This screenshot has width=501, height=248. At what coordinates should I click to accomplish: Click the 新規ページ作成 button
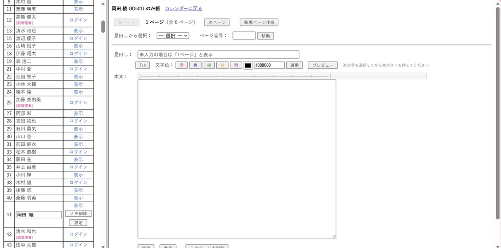tap(259, 22)
